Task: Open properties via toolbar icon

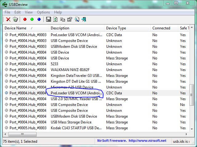Action: 70,19
